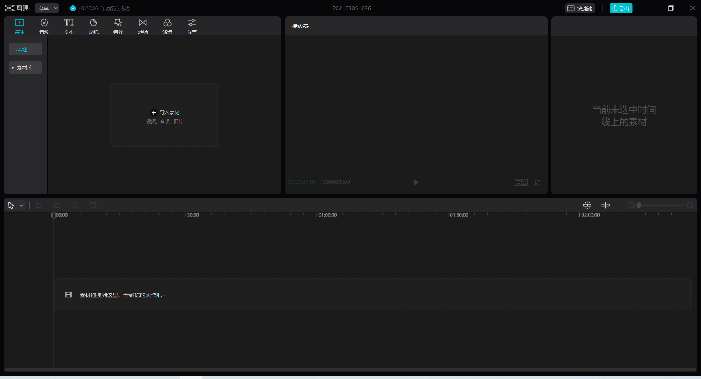The height and width of the screenshot is (379, 701).
Task: Select the 本地 tab in sidebar
Action: tap(25, 49)
